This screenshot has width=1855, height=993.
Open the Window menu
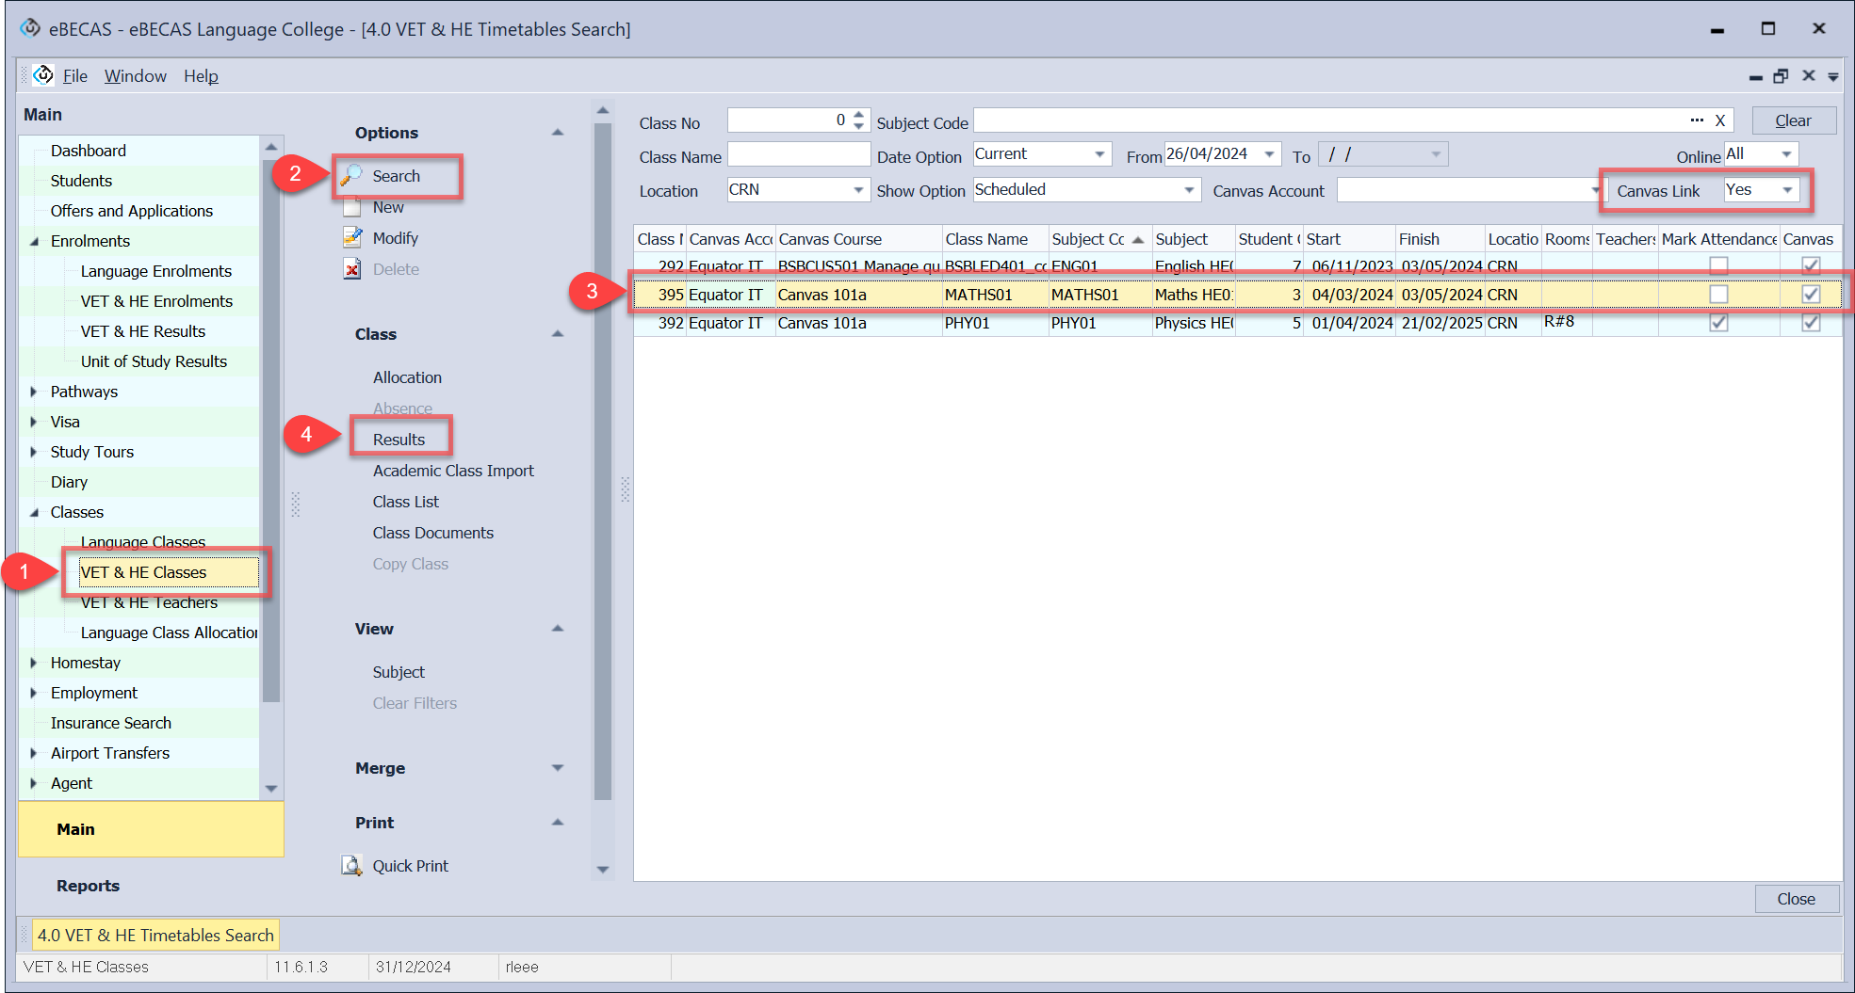tap(135, 76)
